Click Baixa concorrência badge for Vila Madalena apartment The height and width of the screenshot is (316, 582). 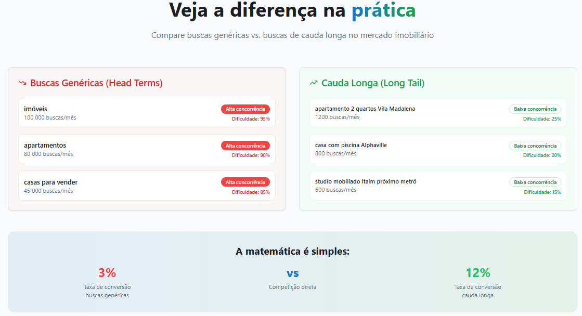[x=535, y=109]
